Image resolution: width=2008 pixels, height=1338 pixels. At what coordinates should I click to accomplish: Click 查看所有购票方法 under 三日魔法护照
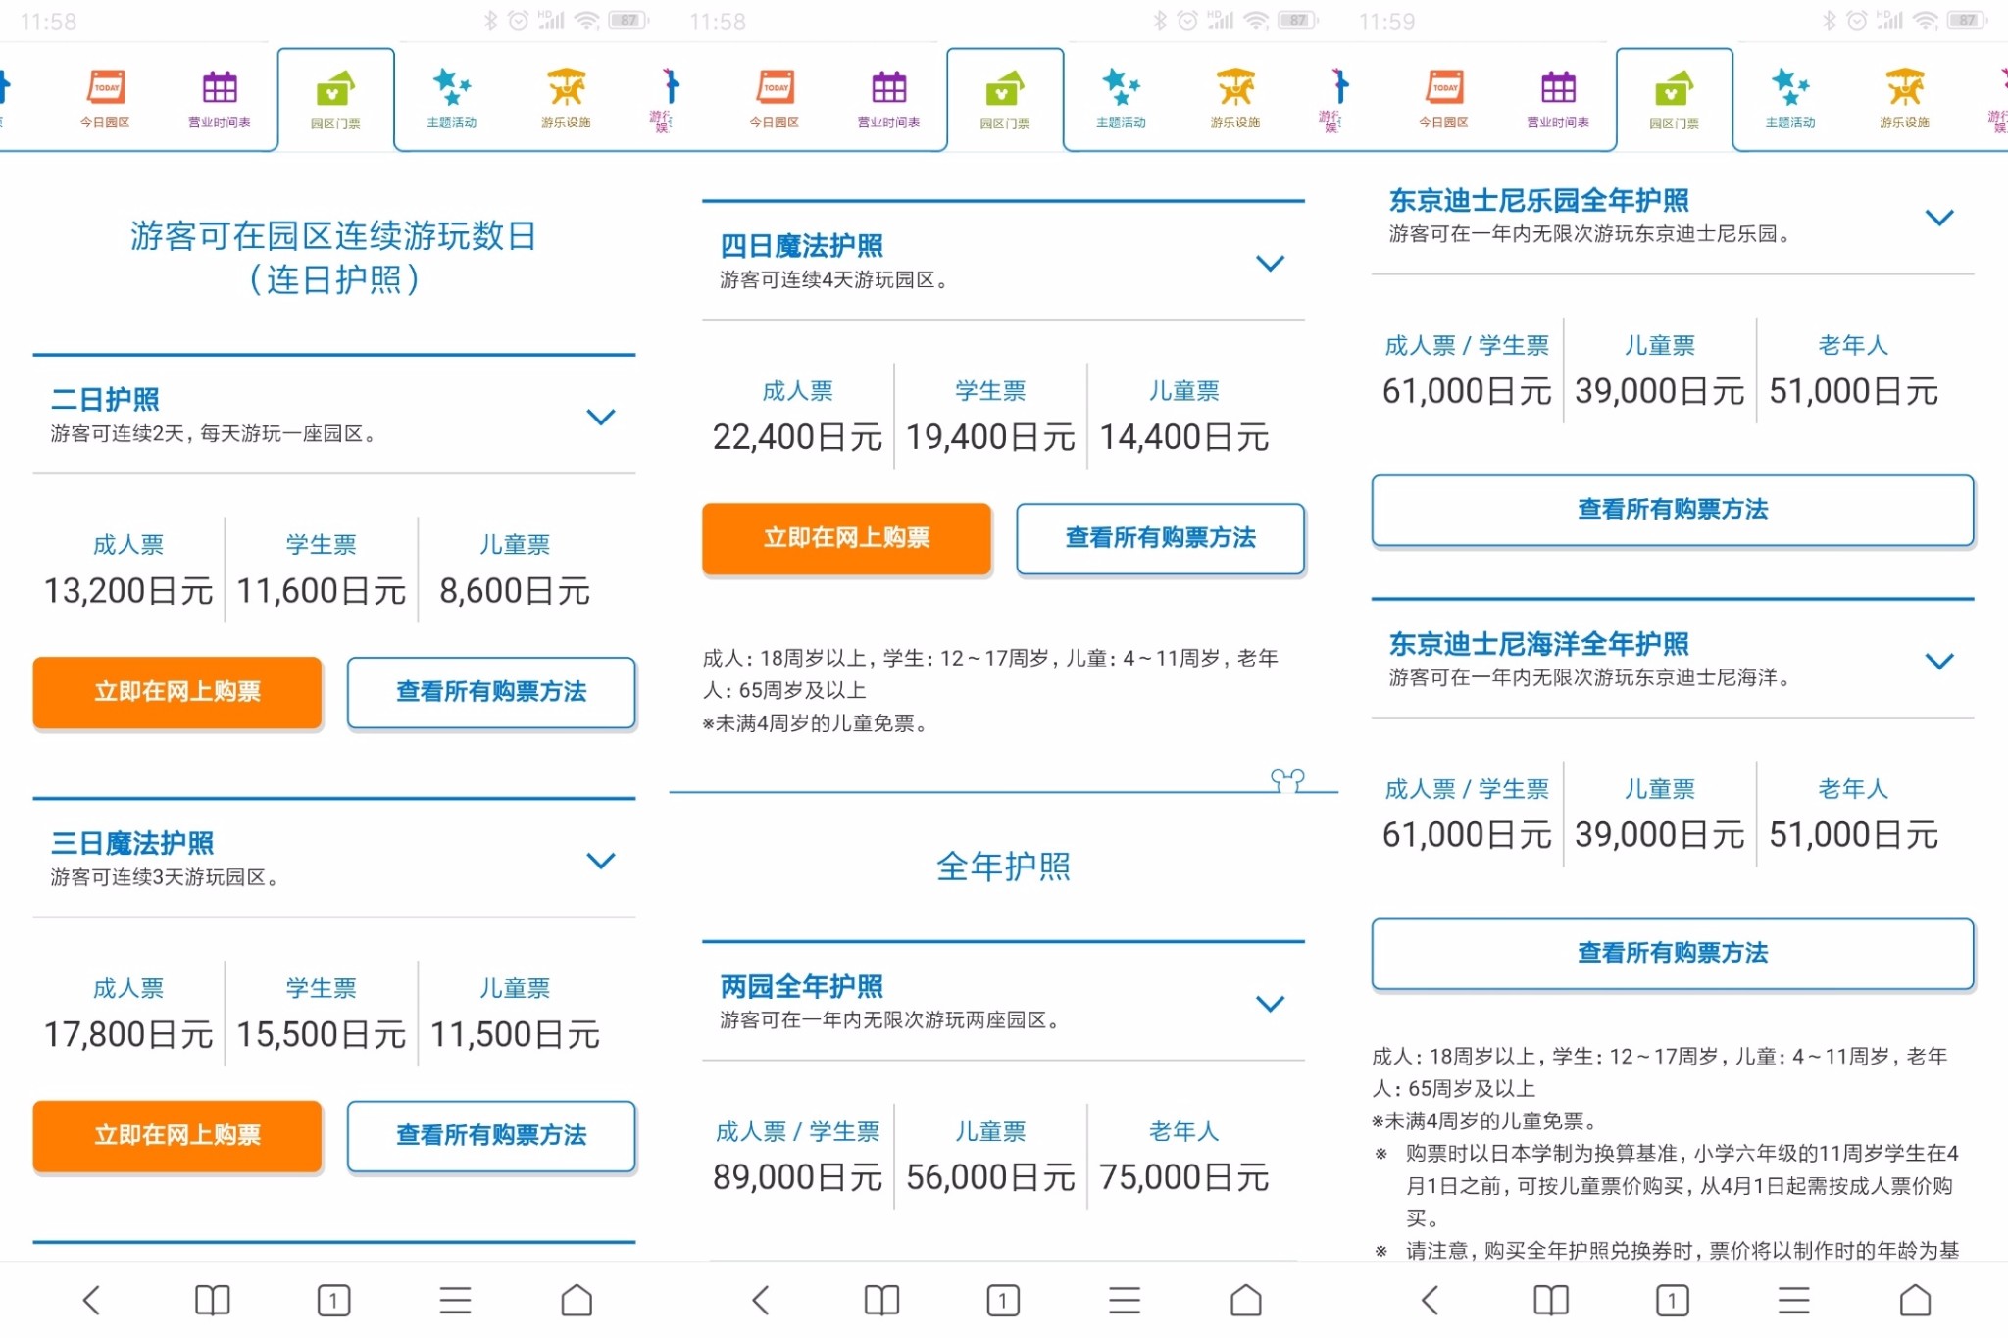(x=491, y=1135)
